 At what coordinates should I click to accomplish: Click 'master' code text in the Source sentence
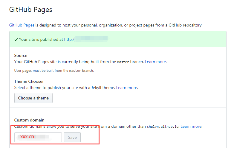pos(123,62)
